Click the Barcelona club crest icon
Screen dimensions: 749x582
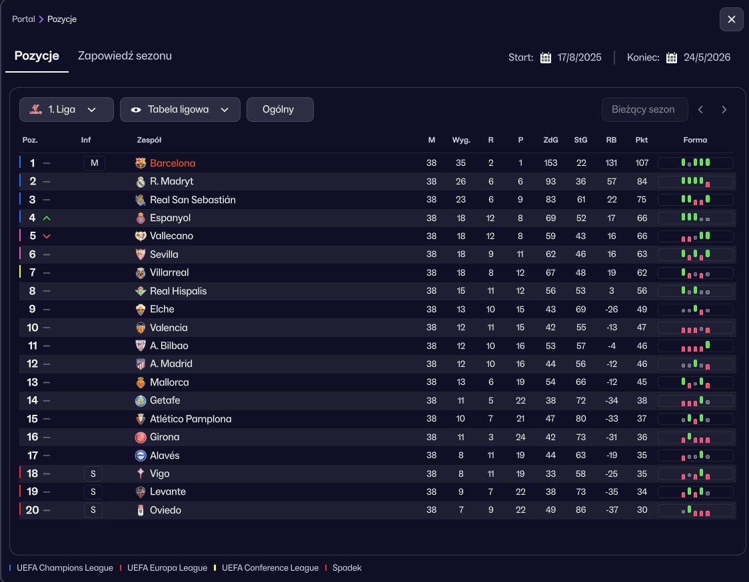coord(140,163)
